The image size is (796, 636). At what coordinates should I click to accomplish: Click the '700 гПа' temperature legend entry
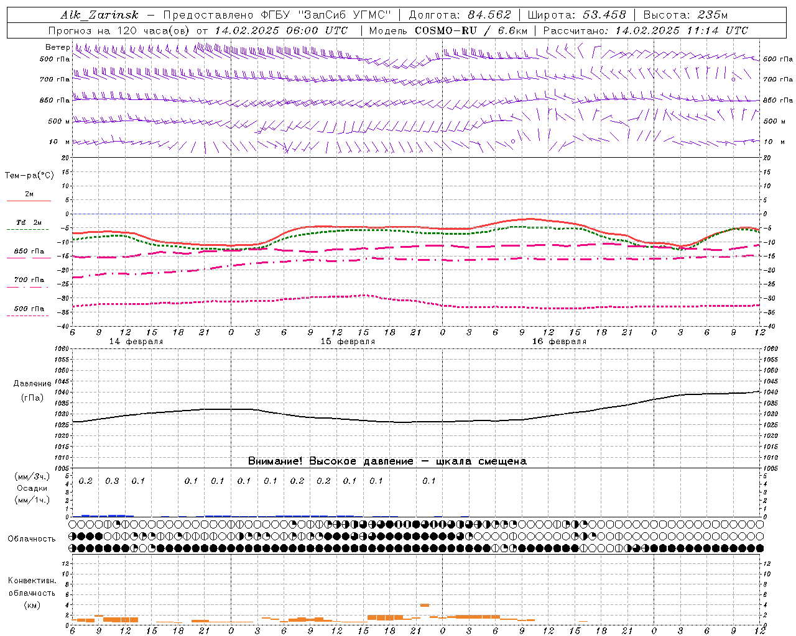point(29,280)
